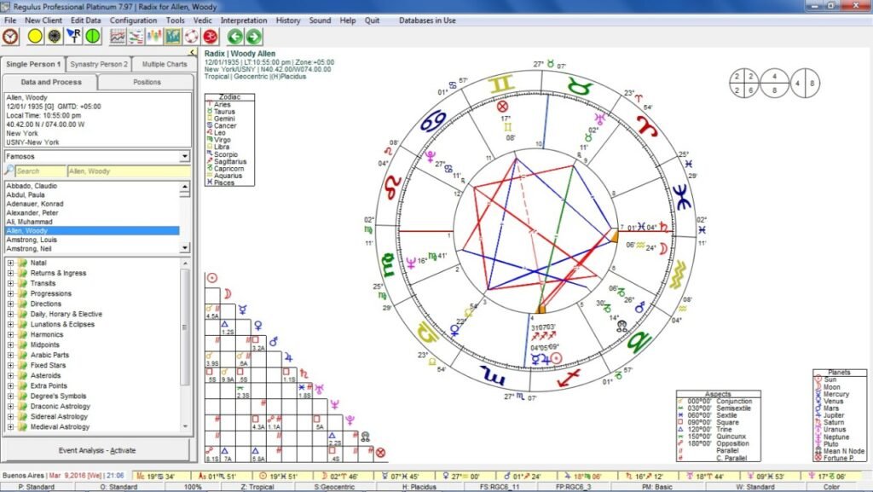Go back with green left arrow

pyautogui.click(x=235, y=37)
